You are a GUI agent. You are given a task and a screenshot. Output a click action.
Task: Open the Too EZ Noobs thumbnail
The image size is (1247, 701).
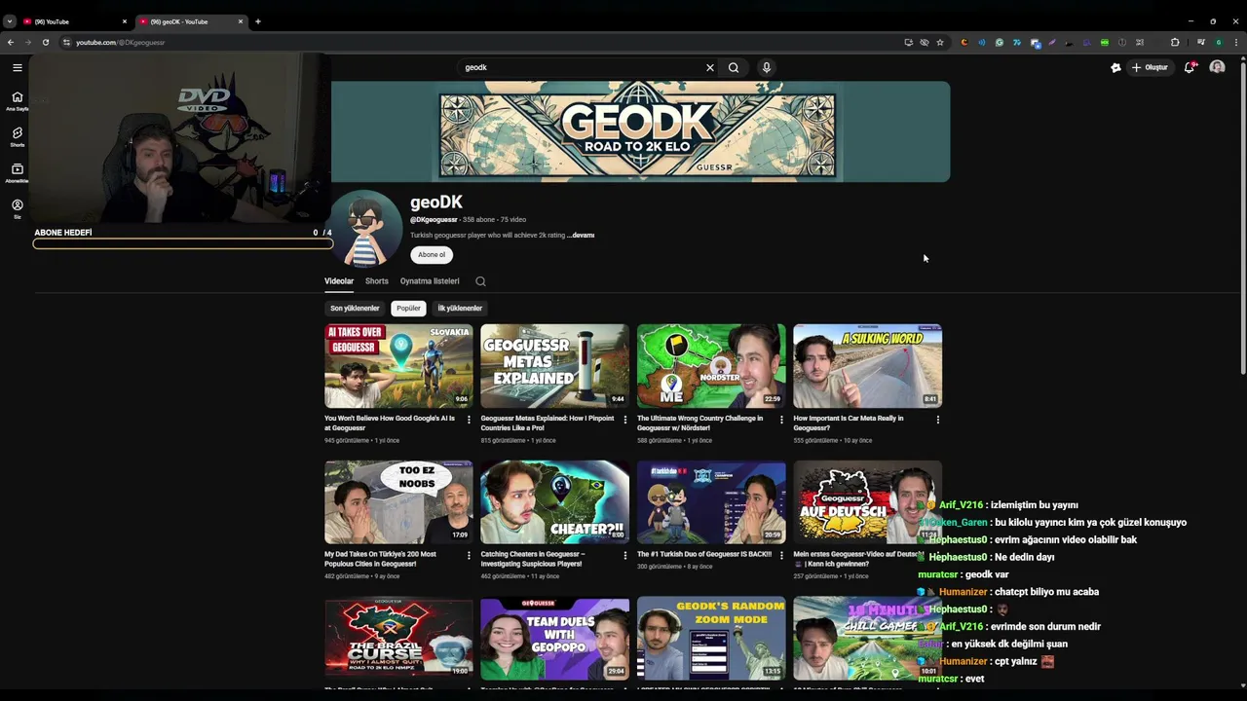[398, 502]
